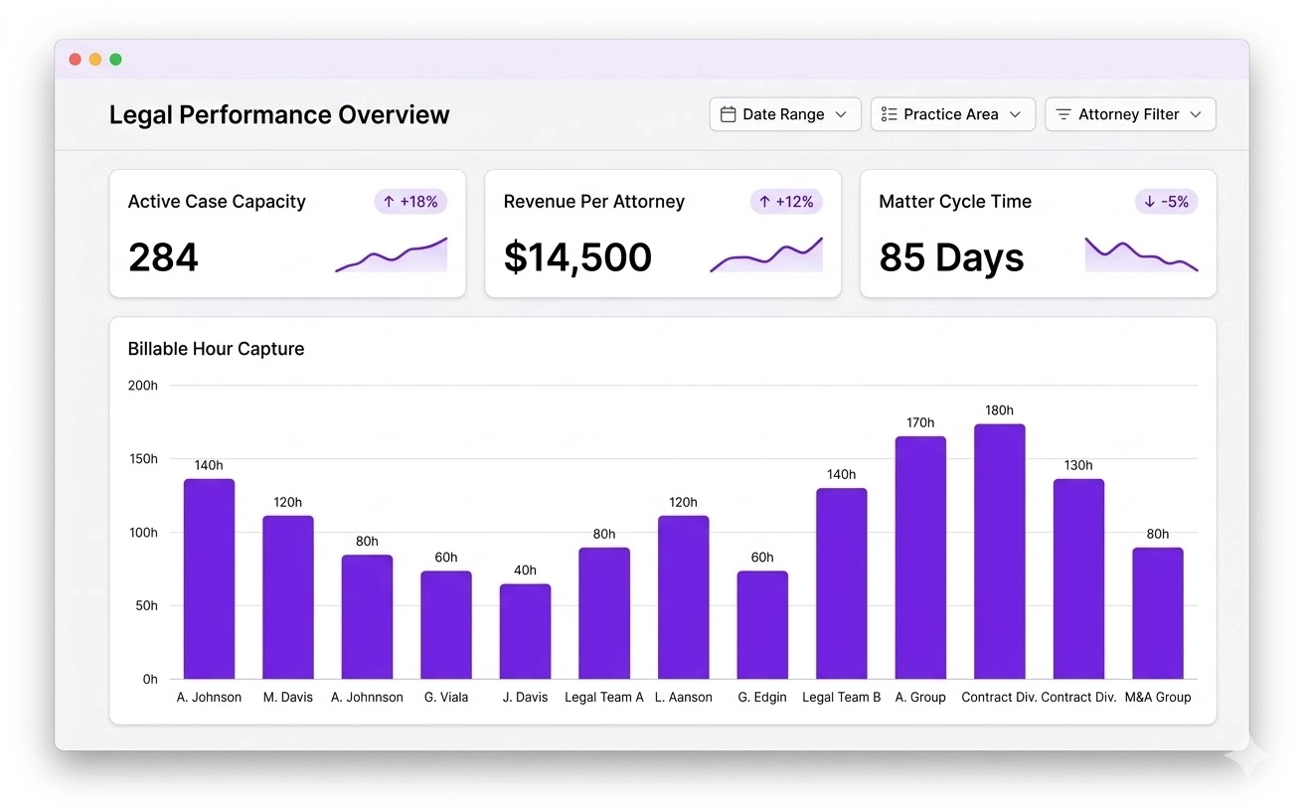Click the +12% trend badge
Screen dimensions: 1304x811
(786, 202)
